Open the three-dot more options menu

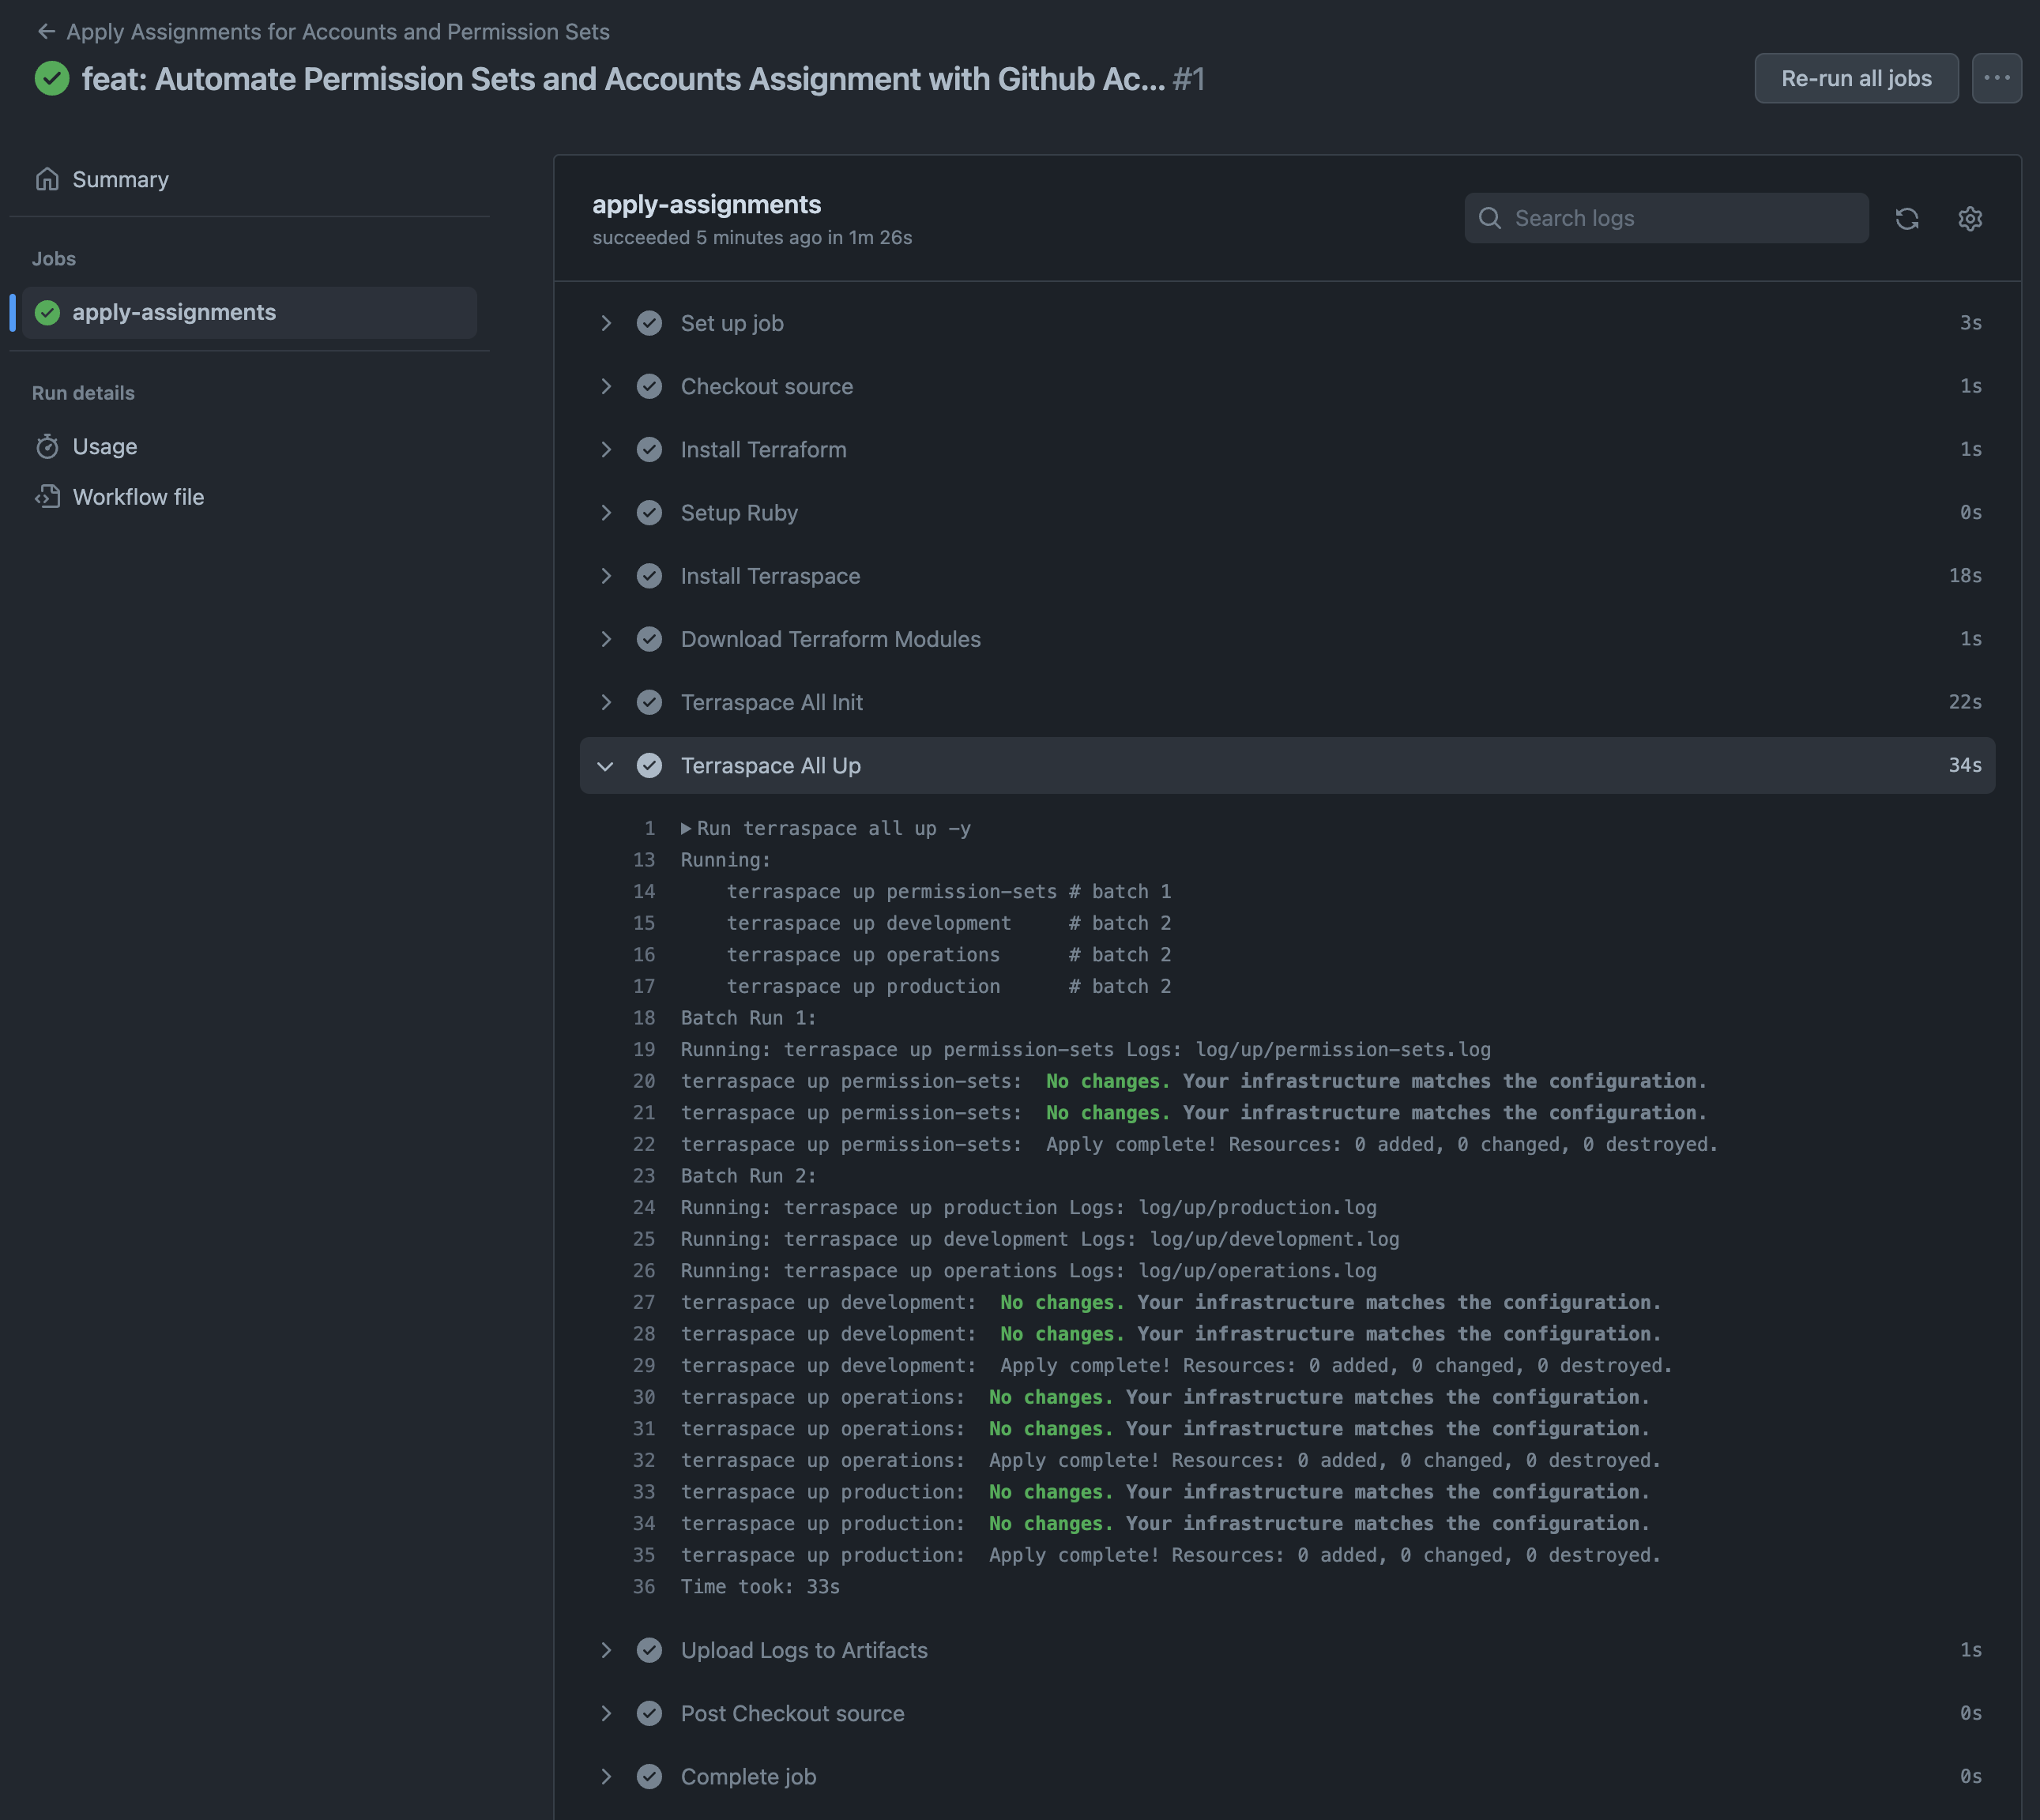(x=1996, y=78)
